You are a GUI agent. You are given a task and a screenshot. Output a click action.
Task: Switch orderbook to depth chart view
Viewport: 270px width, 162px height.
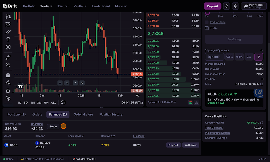click(196, 102)
